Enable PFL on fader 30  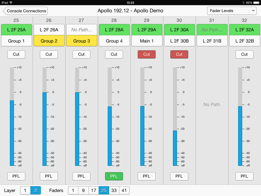(x=179, y=176)
